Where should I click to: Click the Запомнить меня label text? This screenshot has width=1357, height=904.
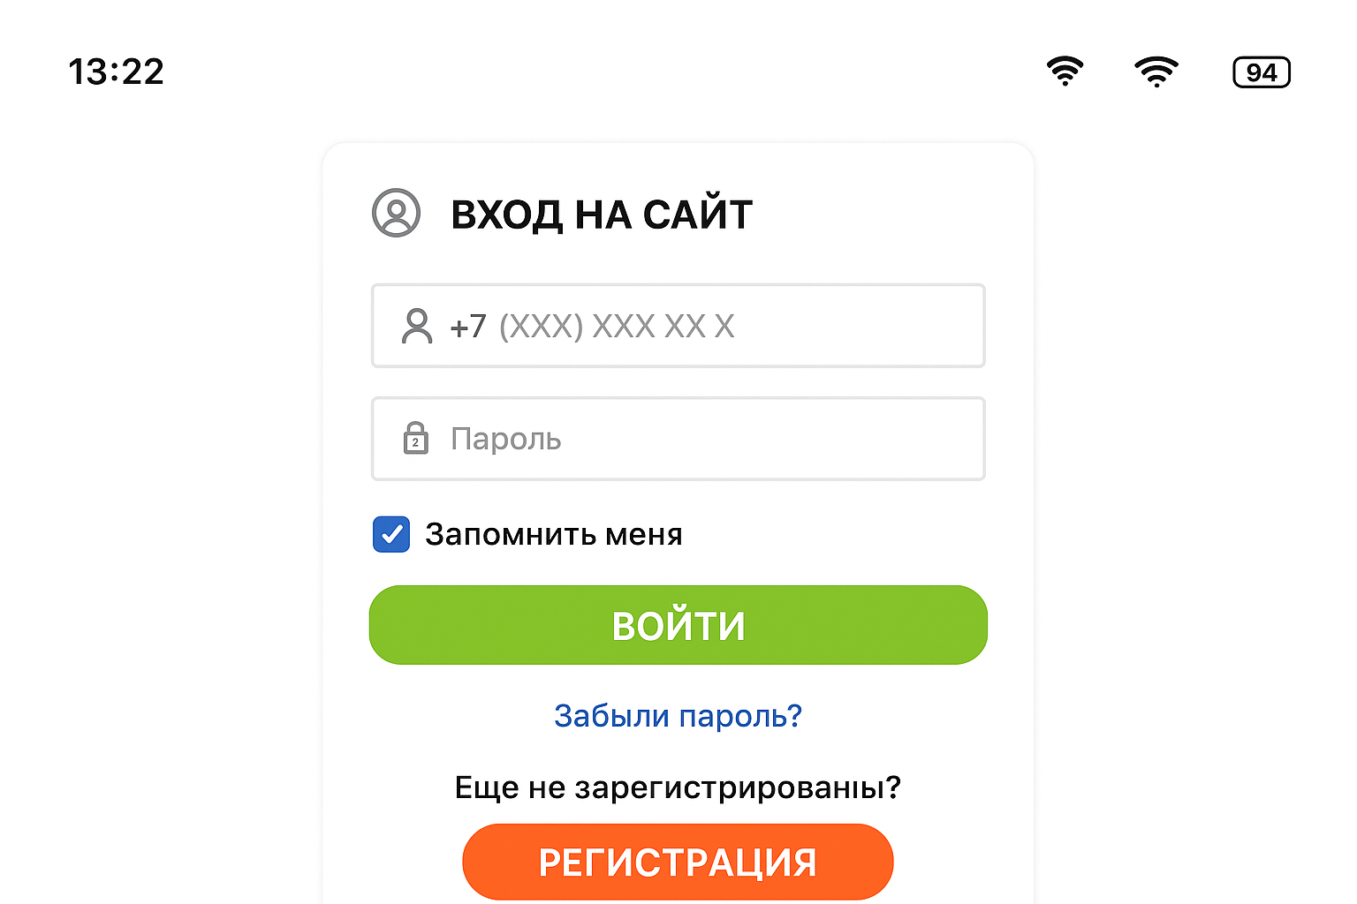[554, 534]
